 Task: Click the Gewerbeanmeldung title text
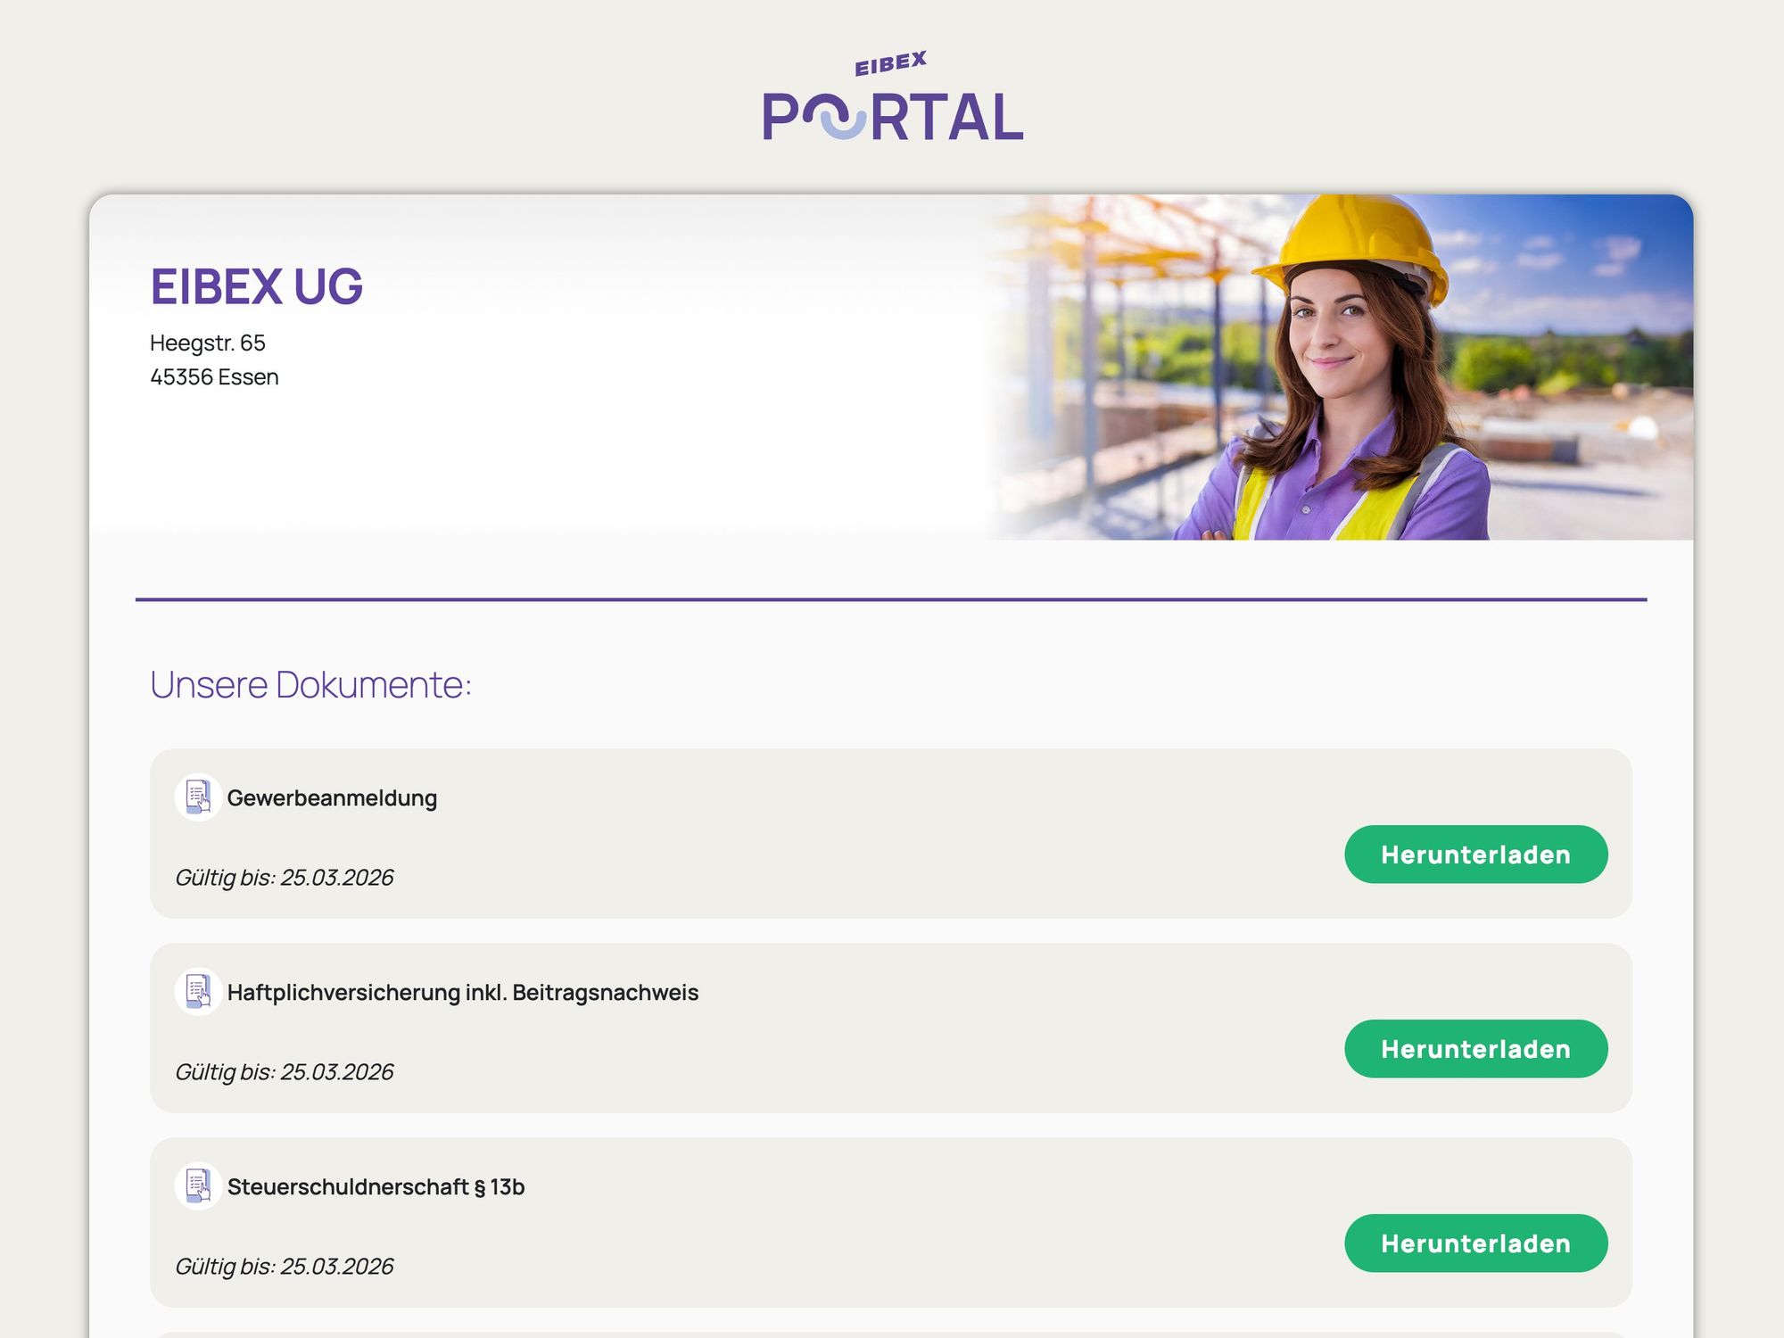click(332, 797)
